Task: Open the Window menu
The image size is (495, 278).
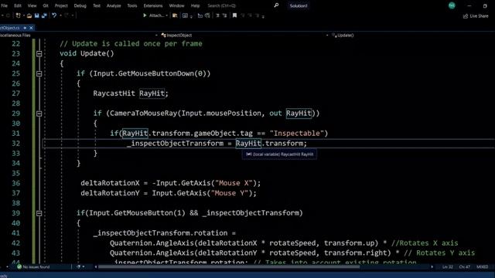Action: 176,5
